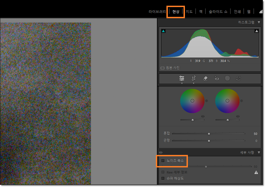
Task: Open the 웹 module
Action: pos(249,11)
